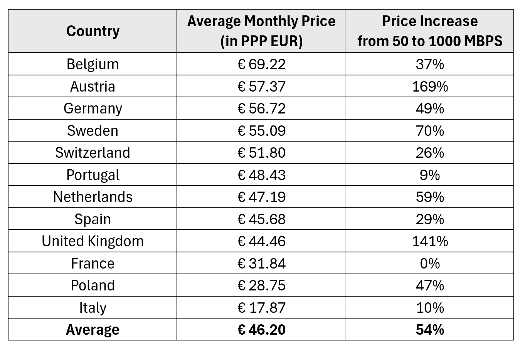Select the €46.20 average price cell
Image resolution: width=525 pixels, height=347 pixels.
click(x=261, y=330)
